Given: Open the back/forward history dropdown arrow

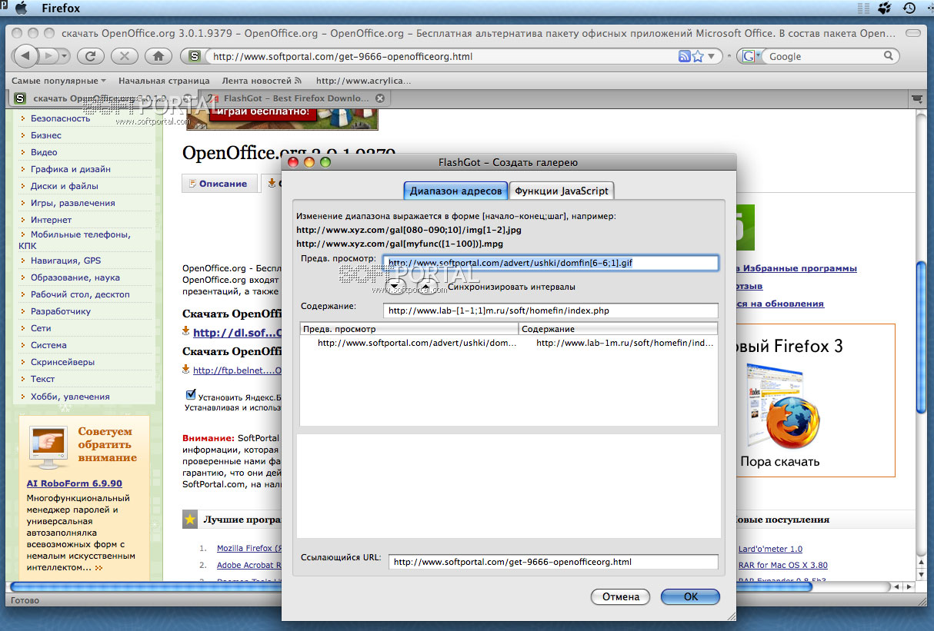Looking at the screenshot, I should (x=63, y=56).
